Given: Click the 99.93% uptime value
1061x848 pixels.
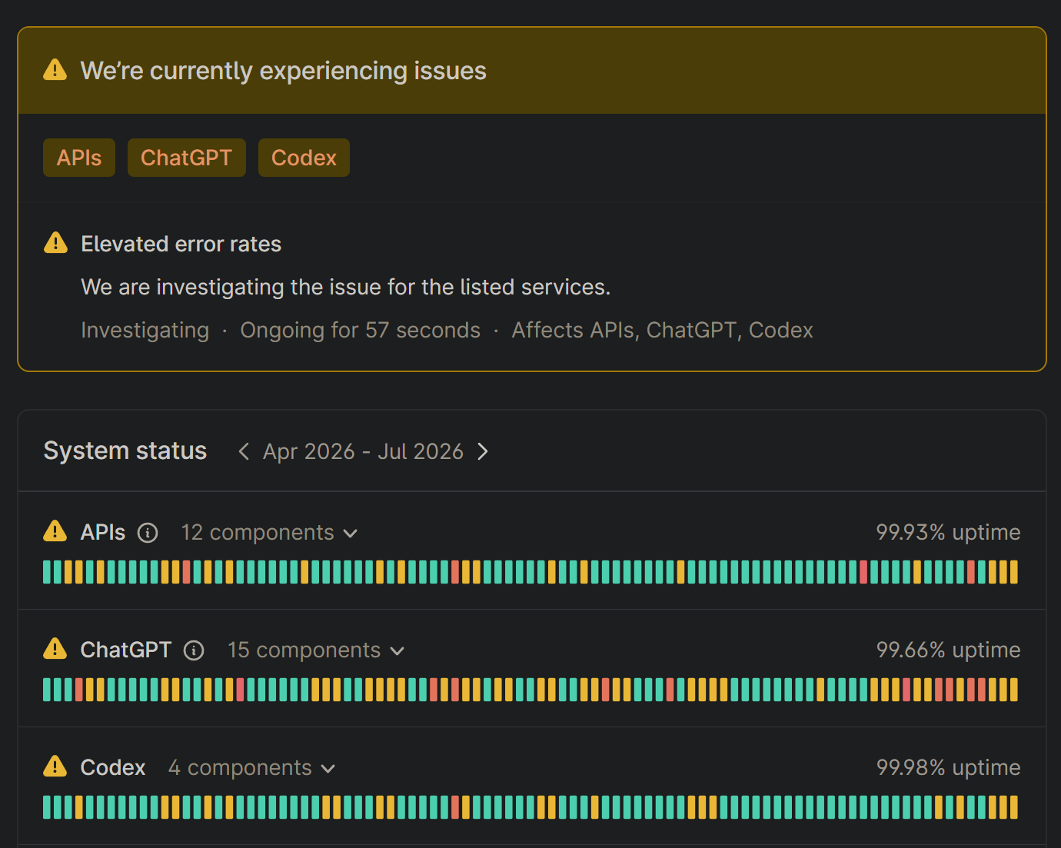Looking at the screenshot, I should [x=948, y=532].
